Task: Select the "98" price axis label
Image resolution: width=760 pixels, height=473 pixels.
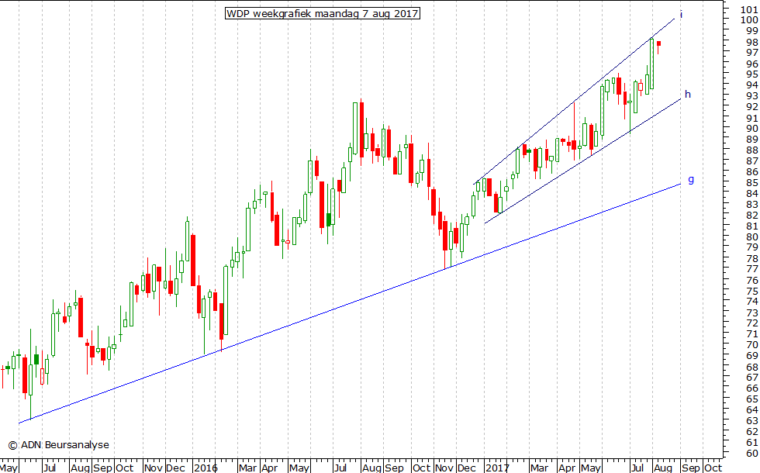Action: pyautogui.click(x=752, y=42)
